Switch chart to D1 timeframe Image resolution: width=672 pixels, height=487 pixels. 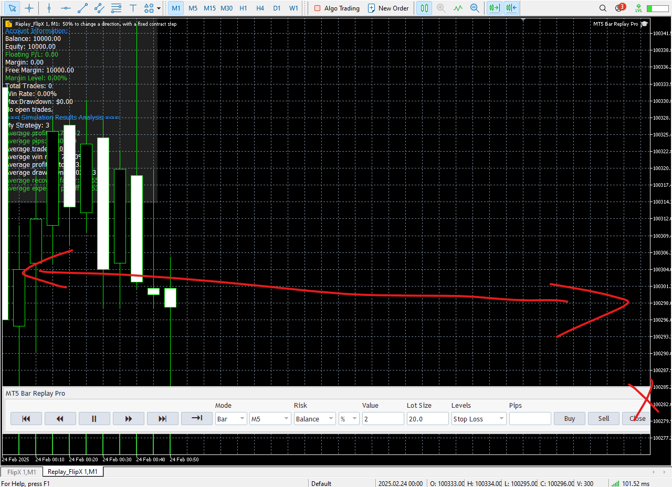(x=277, y=8)
